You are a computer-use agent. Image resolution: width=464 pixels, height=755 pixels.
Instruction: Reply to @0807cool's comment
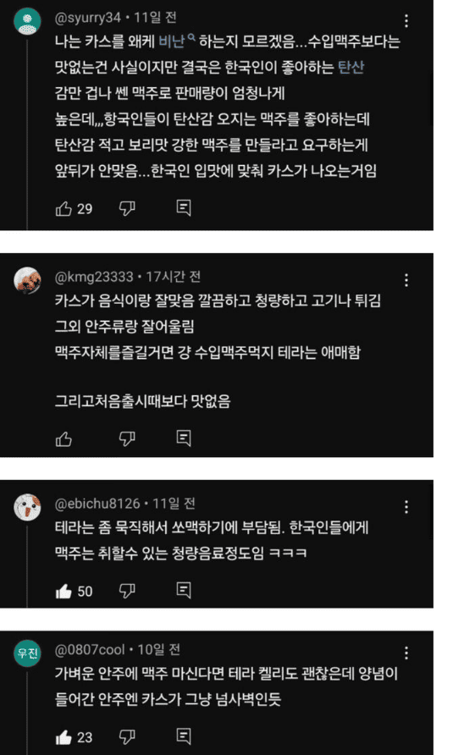[x=184, y=736]
